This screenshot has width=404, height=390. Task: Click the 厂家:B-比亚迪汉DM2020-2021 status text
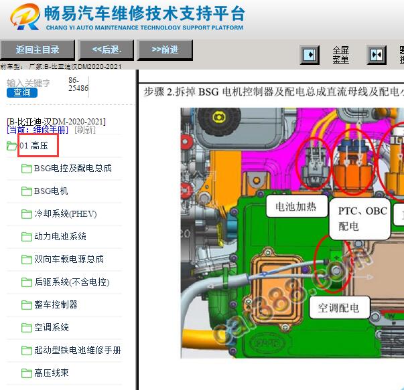[x=75, y=67]
